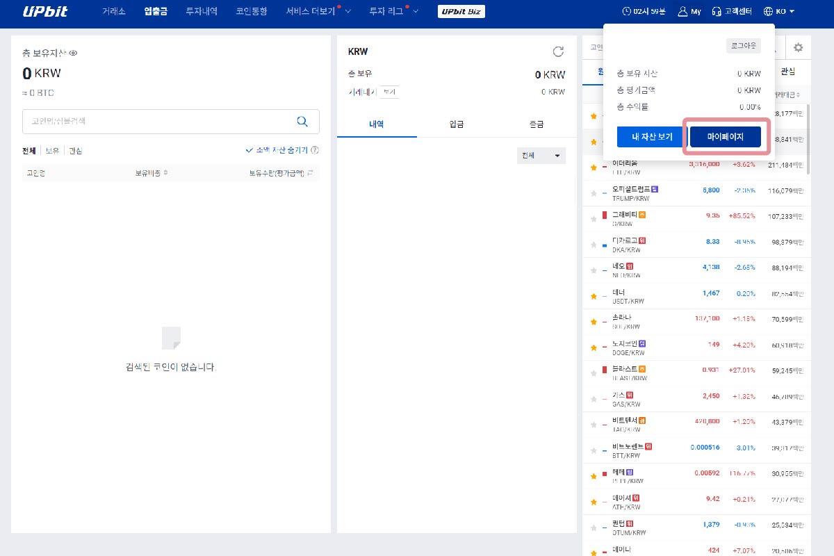The height and width of the screenshot is (556, 834).
Task: Click the 로그아웃 button
Action: [743, 46]
